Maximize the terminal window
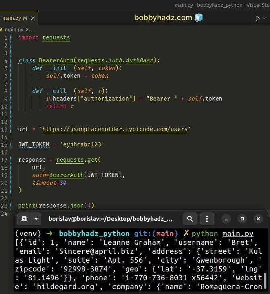The height and width of the screenshot is (294, 270). click(x=242, y=219)
